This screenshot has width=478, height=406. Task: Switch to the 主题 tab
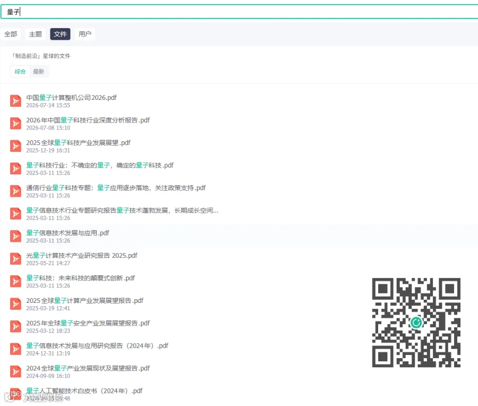tap(36, 34)
